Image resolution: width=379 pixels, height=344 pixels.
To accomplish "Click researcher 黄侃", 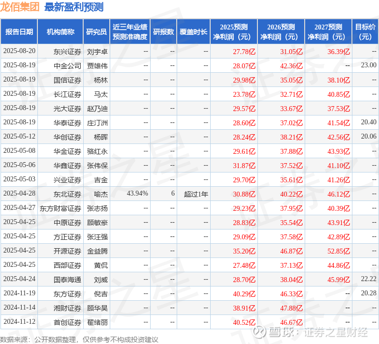I will (x=101, y=265).
